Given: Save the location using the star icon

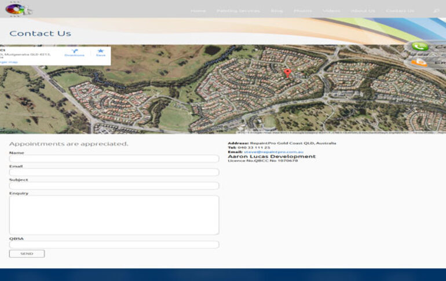Looking at the screenshot, I should tap(101, 52).
